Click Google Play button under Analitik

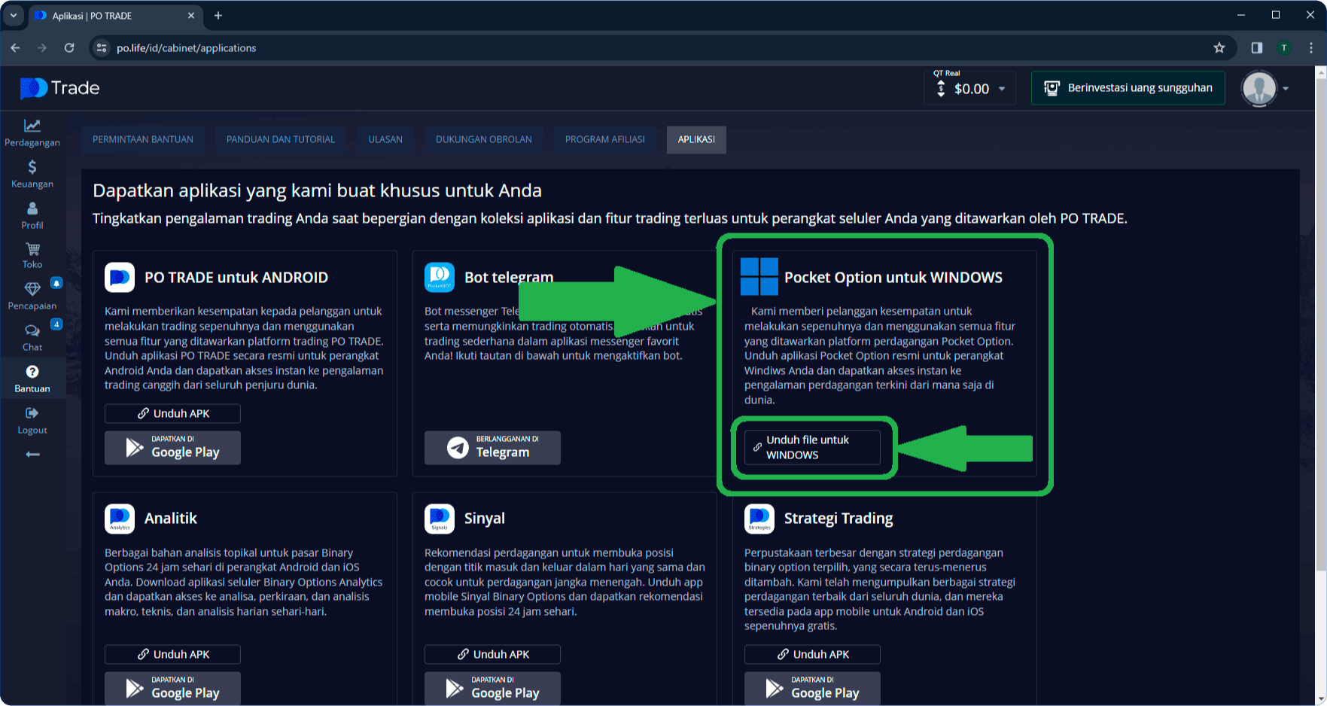[x=172, y=688]
